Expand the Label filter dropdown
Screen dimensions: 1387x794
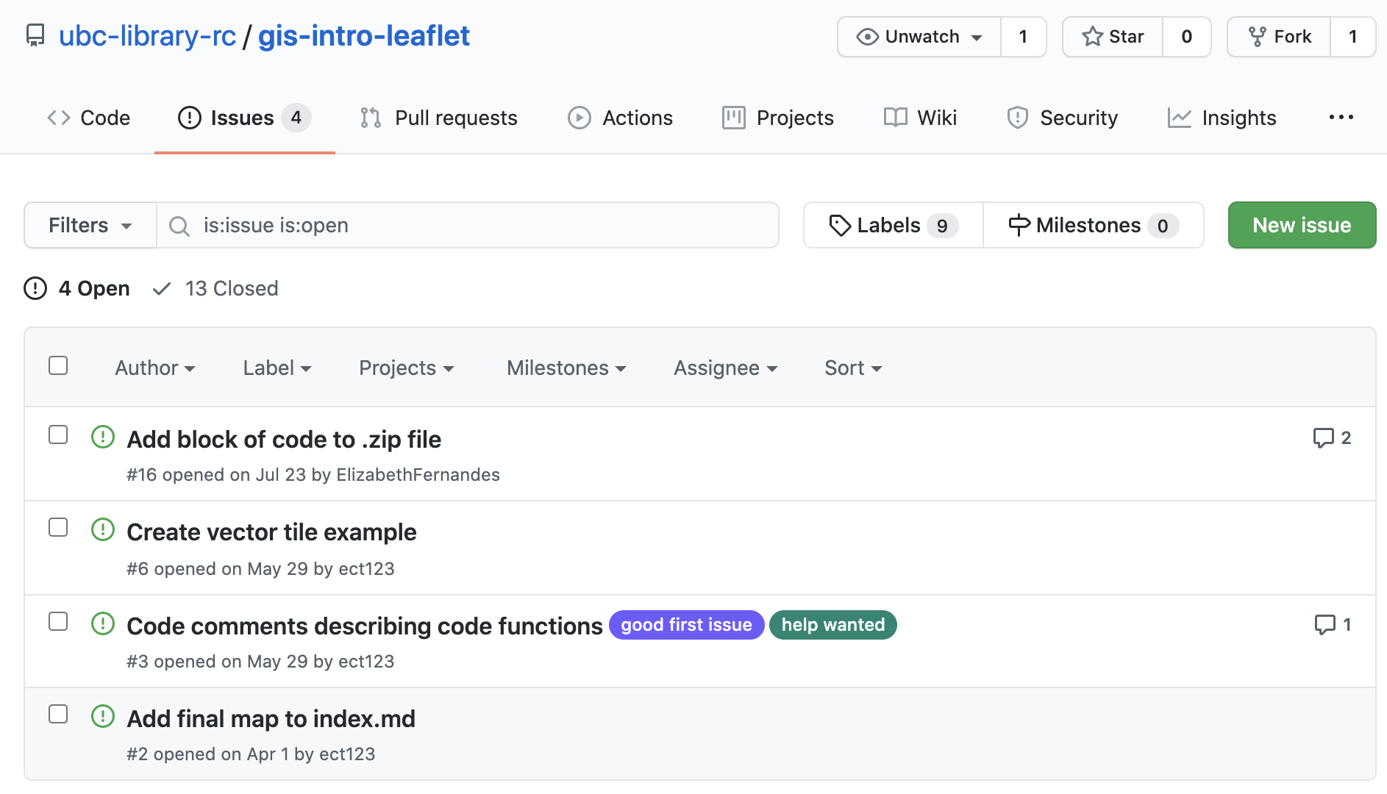277,368
